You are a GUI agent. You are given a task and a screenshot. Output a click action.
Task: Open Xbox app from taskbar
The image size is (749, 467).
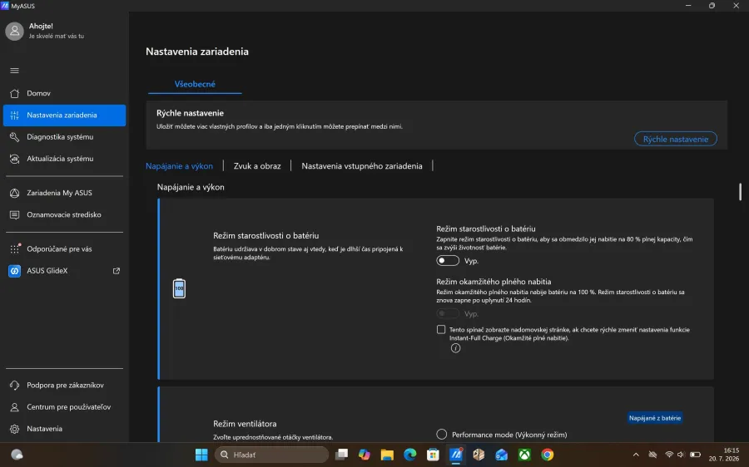(524, 455)
